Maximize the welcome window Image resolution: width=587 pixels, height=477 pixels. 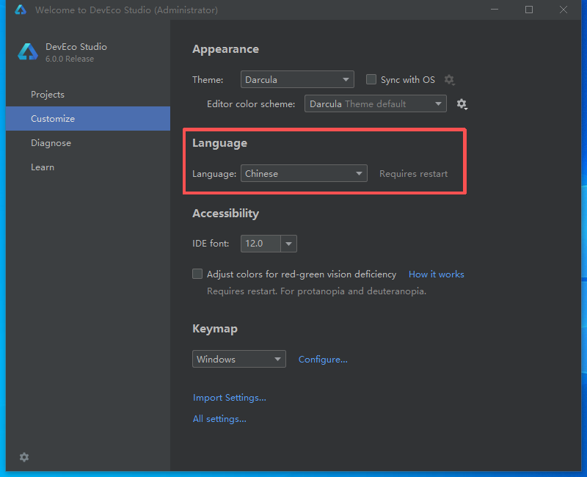click(529, 10)
